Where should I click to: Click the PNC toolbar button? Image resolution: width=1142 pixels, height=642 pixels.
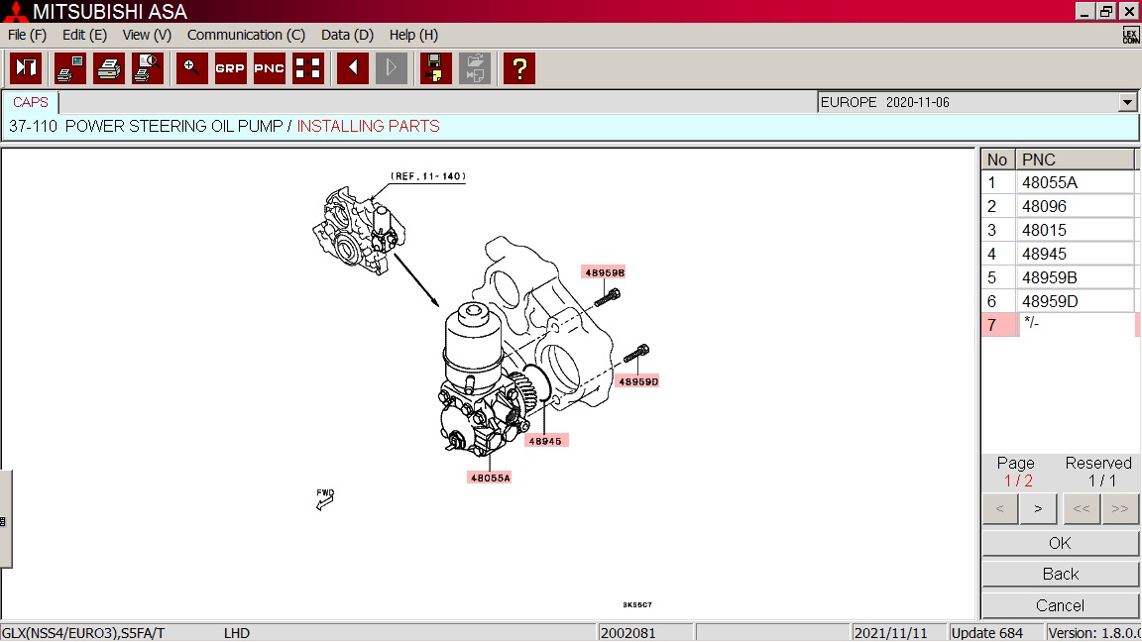point(269,68)
